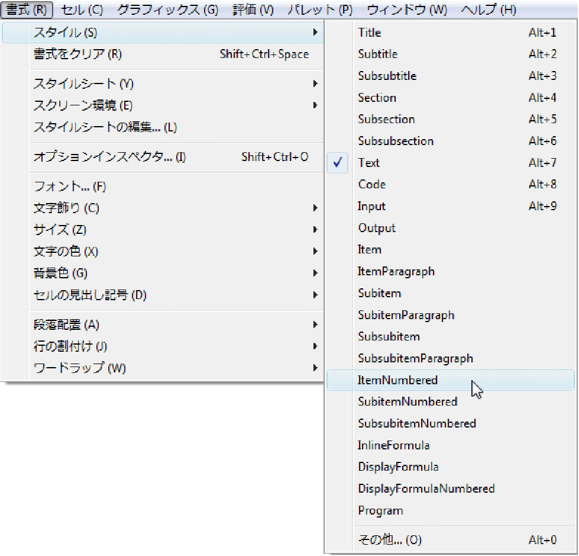
Task: Apply the Subsubsection style
Action: [451, 141]
